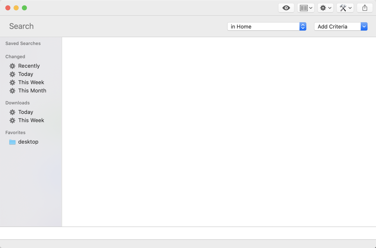This screenshot has height=248, width=376.
Task: Click the gear icon beside This Month
Action: coord(12,91)
